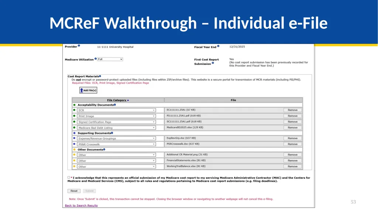Click the File column header

233,100
